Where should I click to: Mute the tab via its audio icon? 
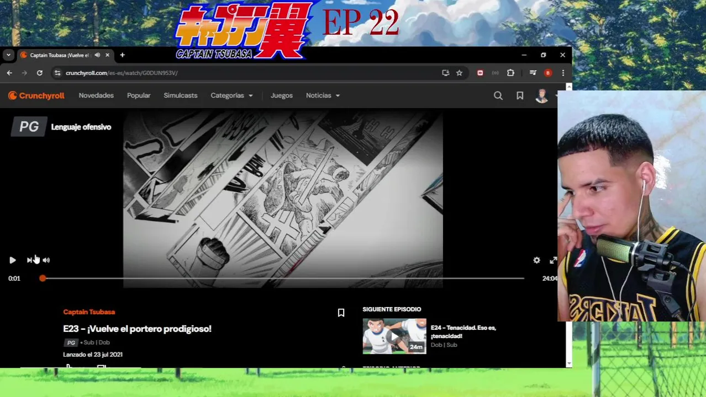(97, 55)
